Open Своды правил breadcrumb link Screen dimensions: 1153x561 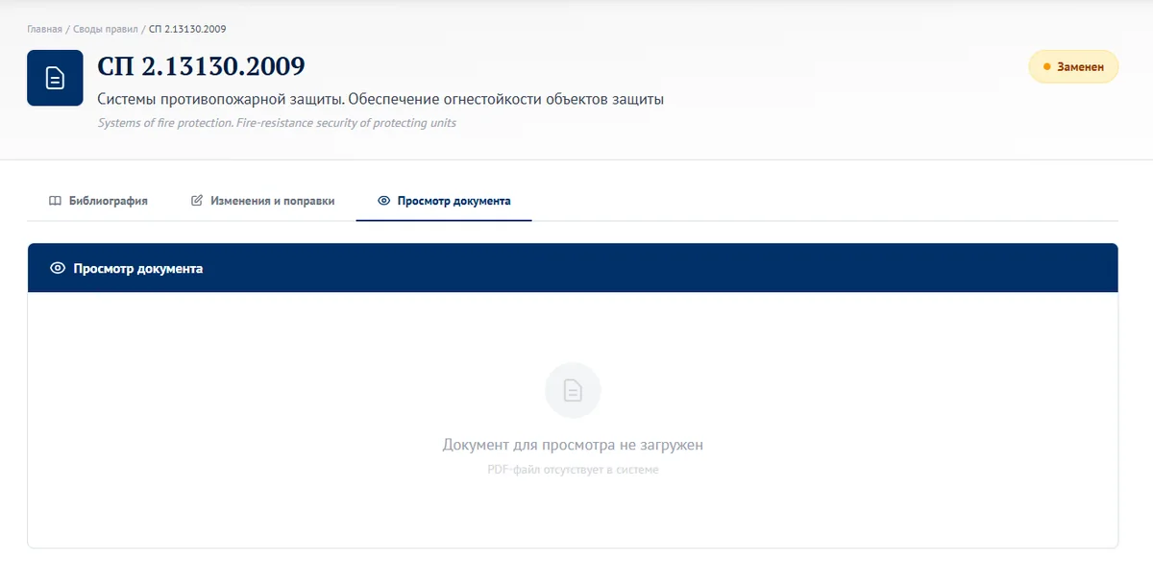(x=107, y=30)
